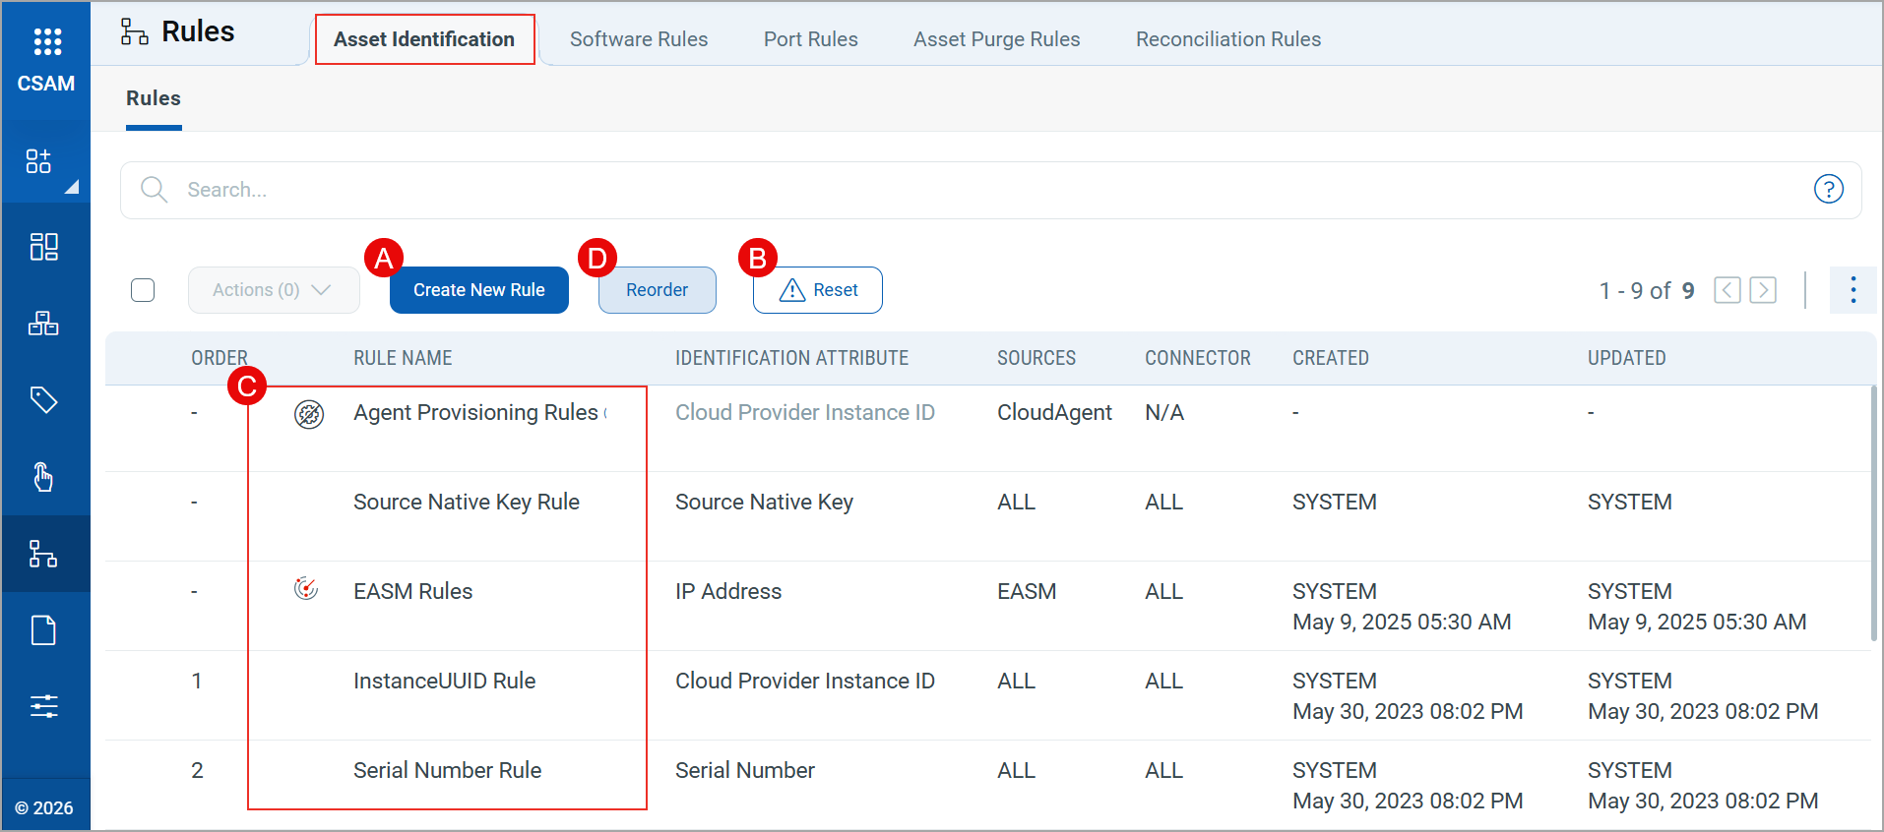Image resolution: width=1884 pixels, height=832 pixels.
Task: Click the CREATED column header
Action: 1331,358
